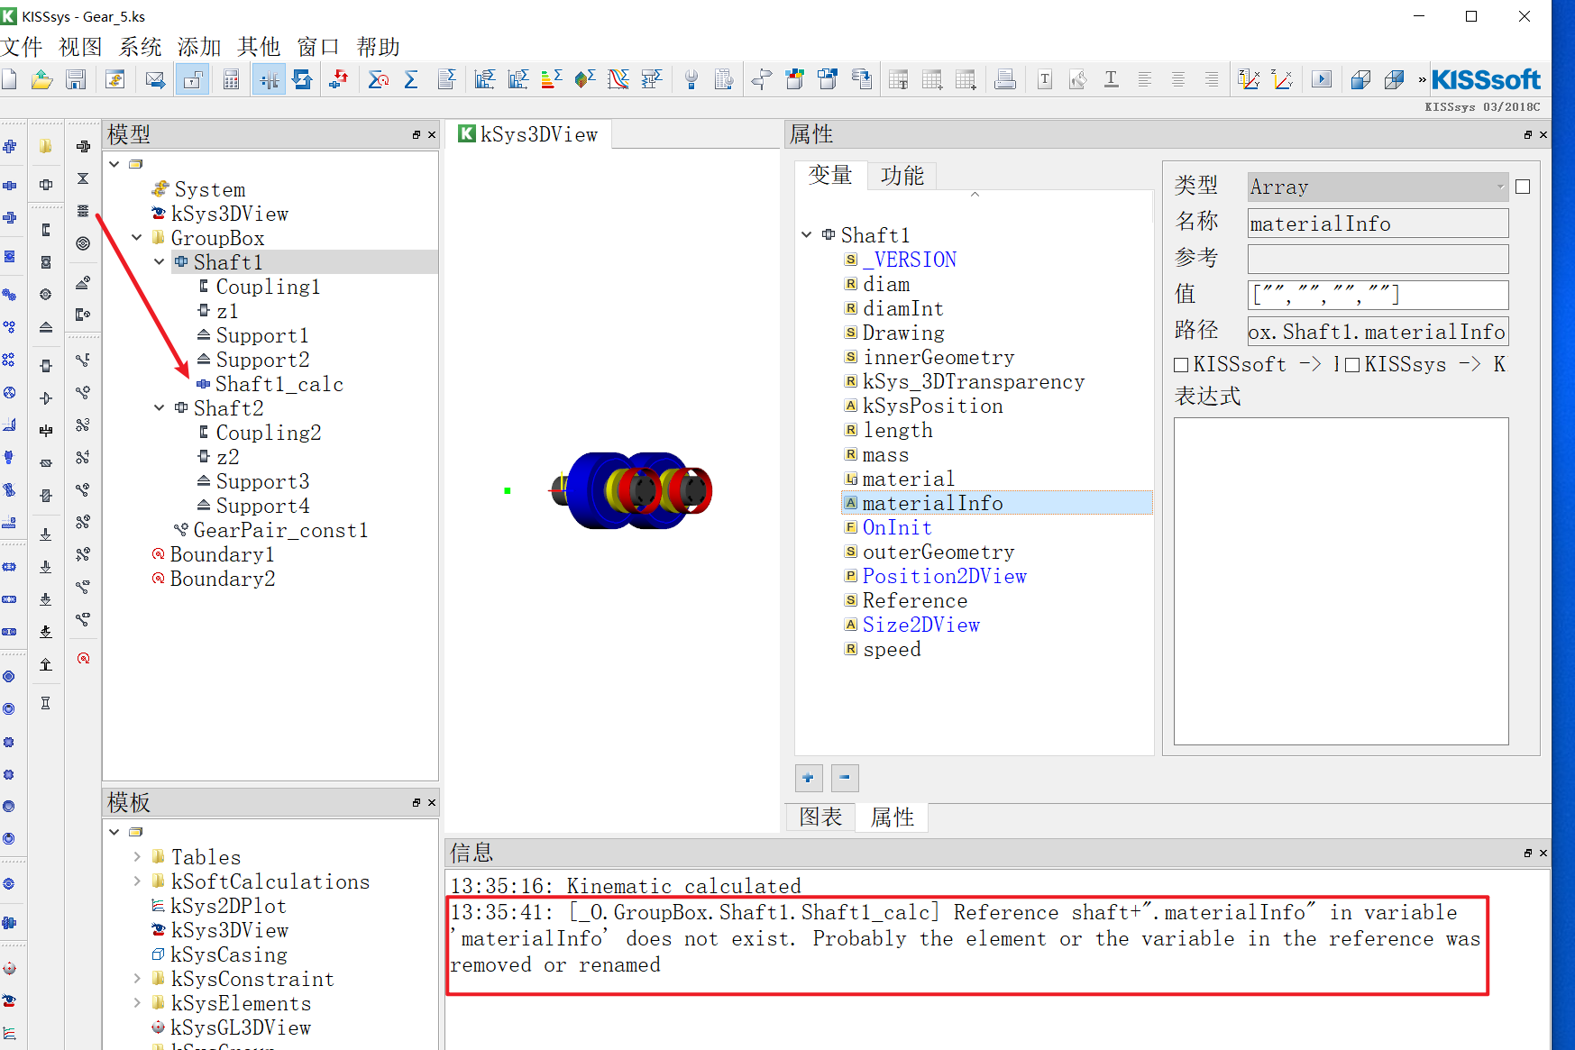1575x1050 pixels.
Task: Undock the 信息 panel
Action: pyautogui.click(x=1528, y=853)
